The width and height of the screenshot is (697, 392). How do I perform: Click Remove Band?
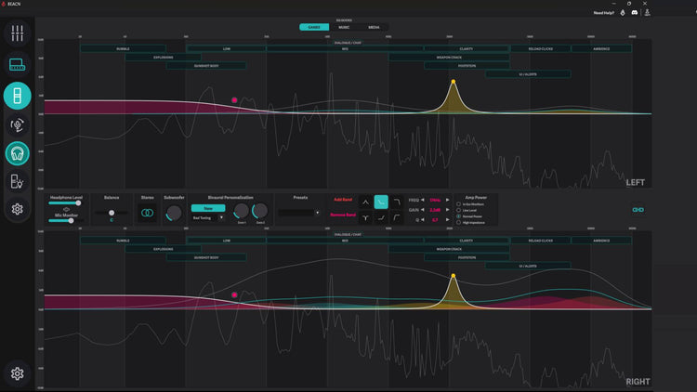(343, 216)
